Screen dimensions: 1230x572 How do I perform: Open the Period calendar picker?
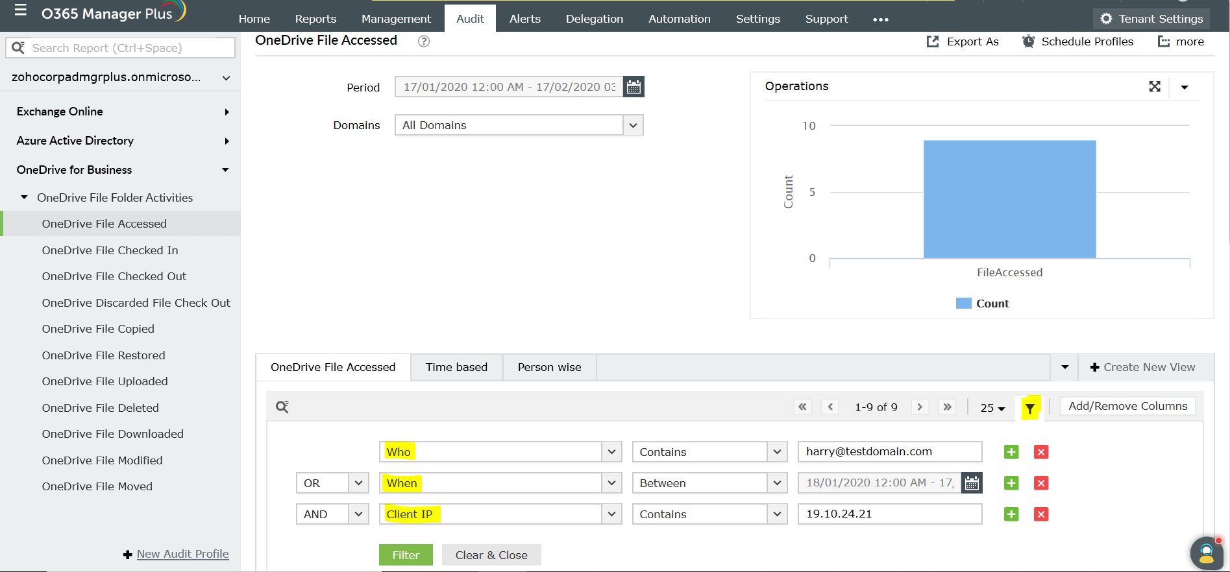tap(633, 87)
